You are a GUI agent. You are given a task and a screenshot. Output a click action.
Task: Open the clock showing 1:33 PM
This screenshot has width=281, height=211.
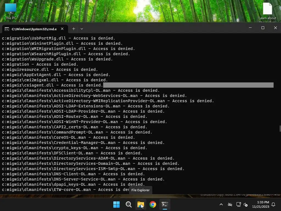pyautogui.click(x=261, y=204)
